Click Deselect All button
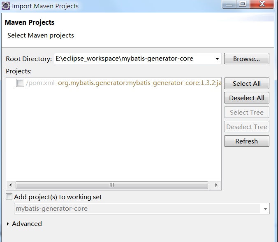 pos(247,98)
